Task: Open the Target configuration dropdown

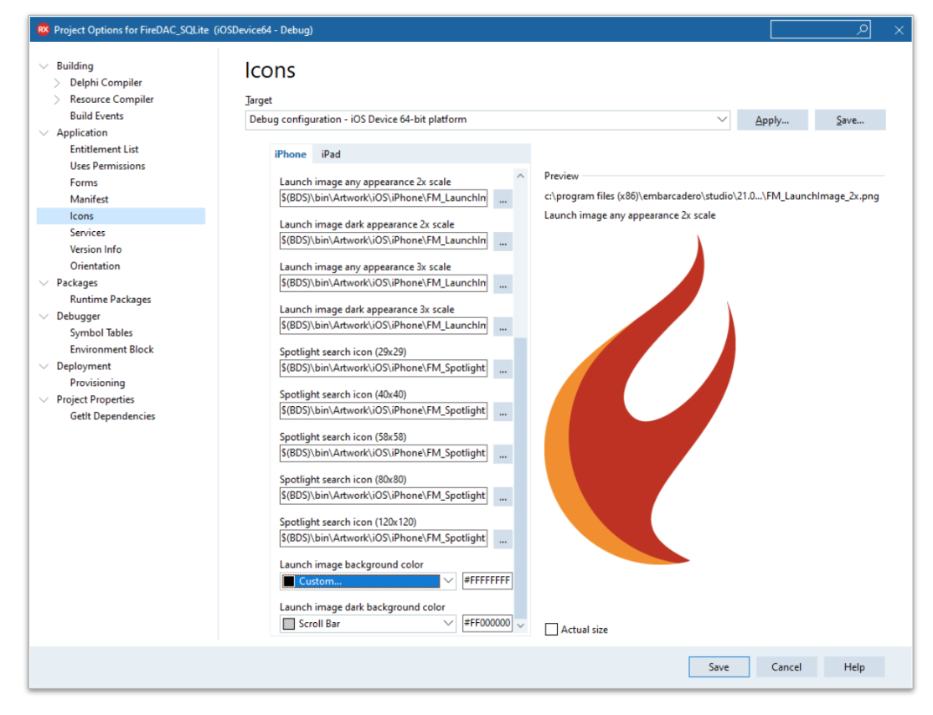Action: click(x=722, y=120)
